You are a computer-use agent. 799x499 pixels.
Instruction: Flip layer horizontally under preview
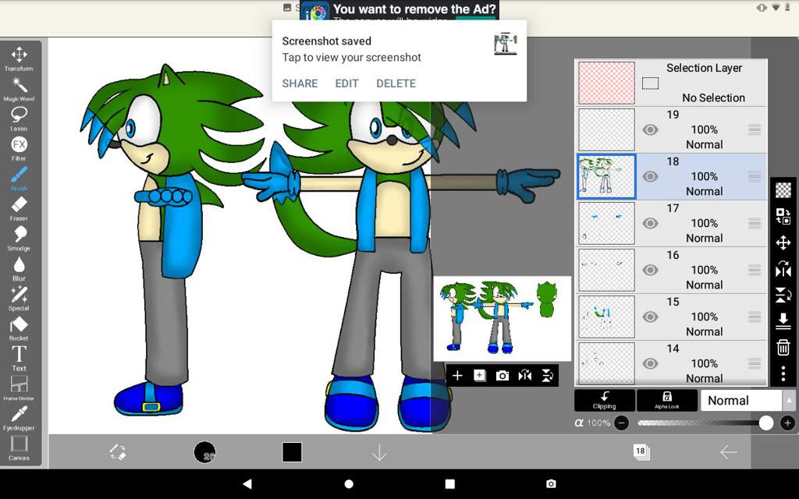[x=525, y=376]
